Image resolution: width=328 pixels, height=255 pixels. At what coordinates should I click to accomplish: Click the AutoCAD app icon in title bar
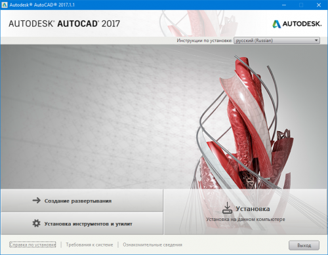tap(4, 5)
